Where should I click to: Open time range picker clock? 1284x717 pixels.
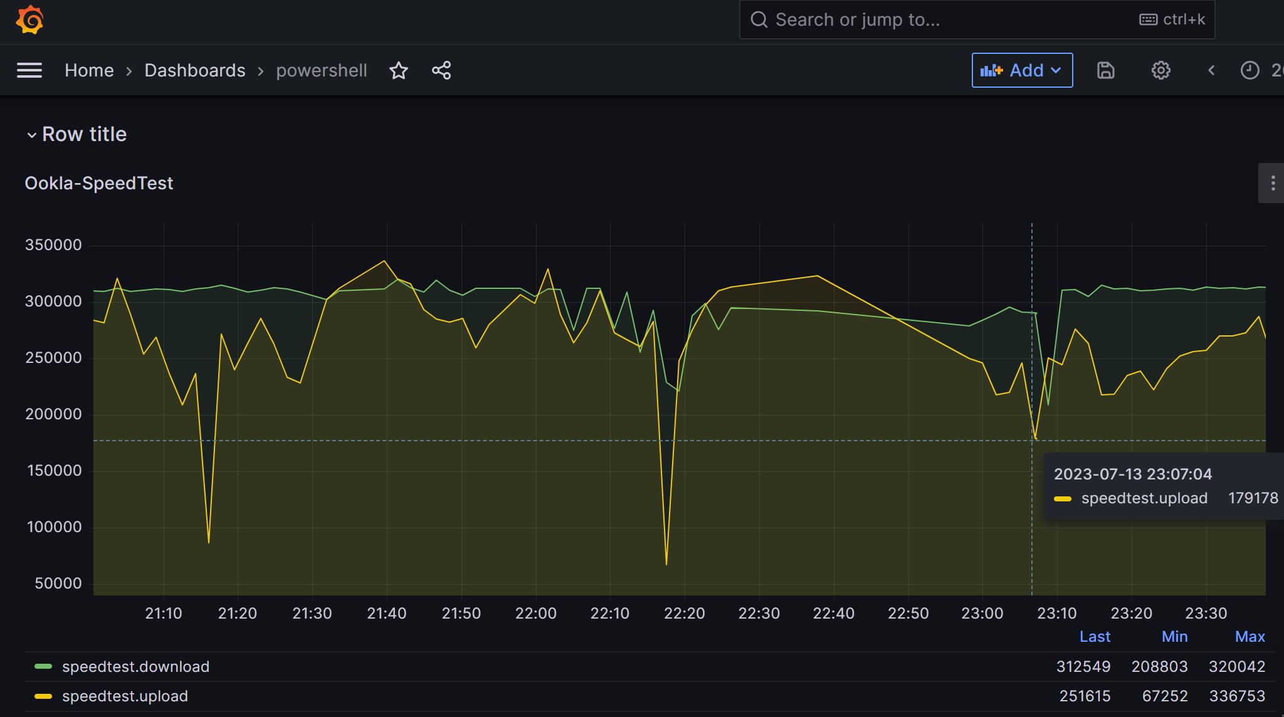[1250, 70]
